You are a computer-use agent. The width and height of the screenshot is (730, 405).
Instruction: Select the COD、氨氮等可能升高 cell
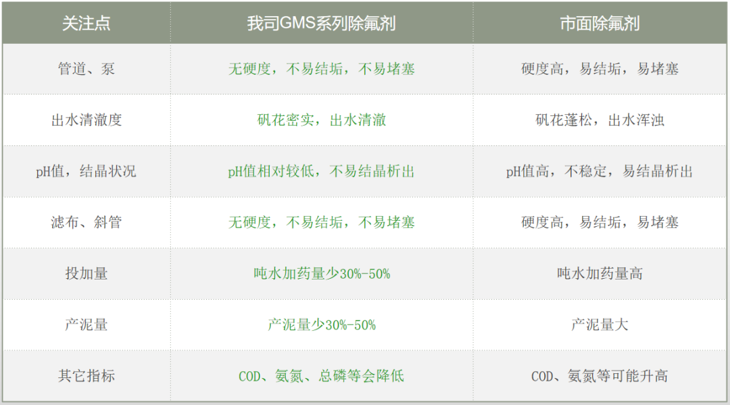[x=600, y=376]
